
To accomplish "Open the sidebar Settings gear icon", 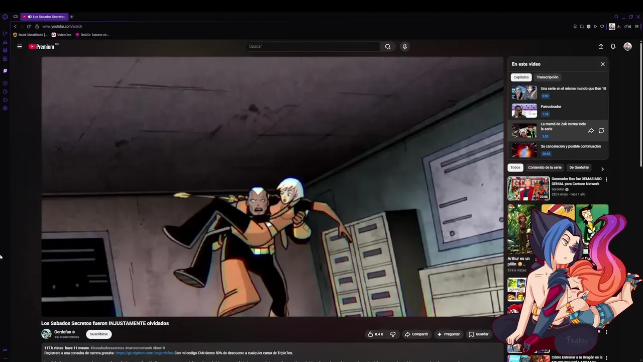I will [x=5, y=108].
